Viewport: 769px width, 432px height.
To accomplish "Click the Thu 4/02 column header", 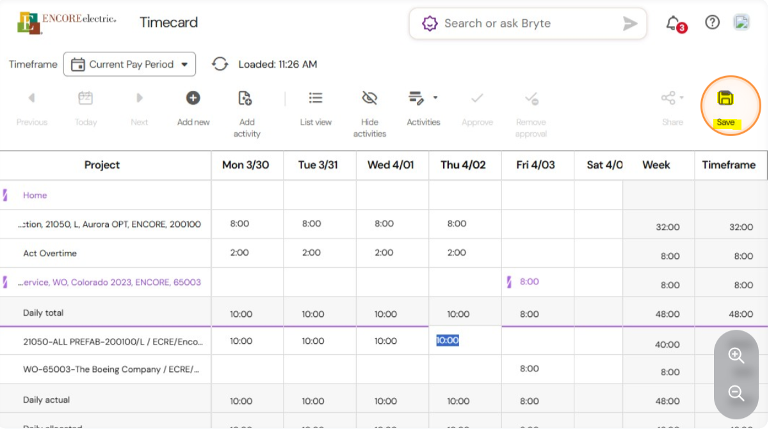I will [463, 165].
